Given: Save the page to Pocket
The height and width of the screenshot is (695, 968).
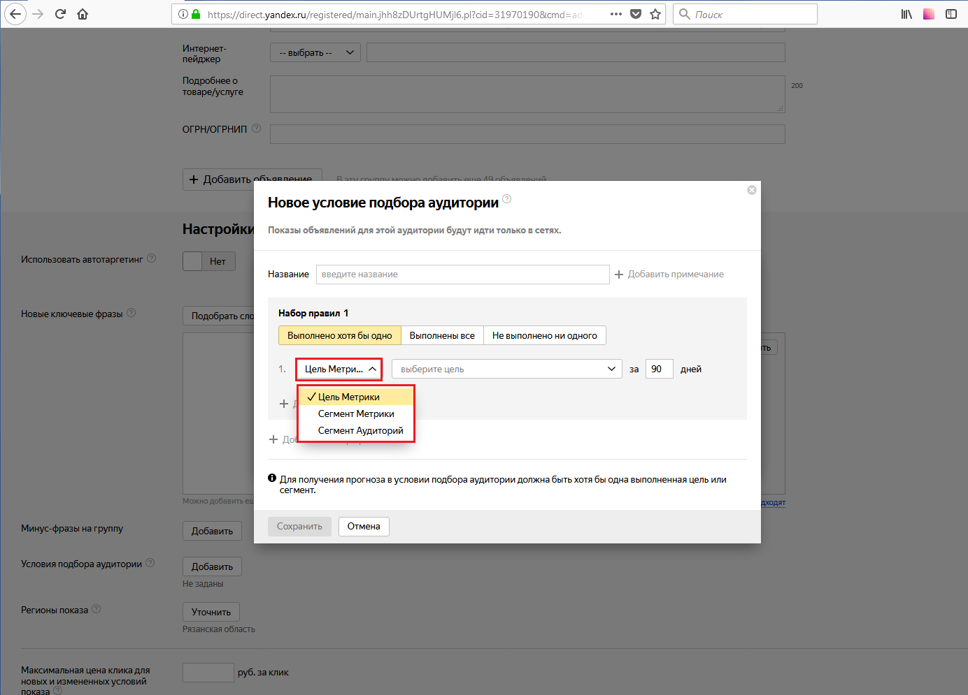Looking at the screenshot, I should coord(636,14).
